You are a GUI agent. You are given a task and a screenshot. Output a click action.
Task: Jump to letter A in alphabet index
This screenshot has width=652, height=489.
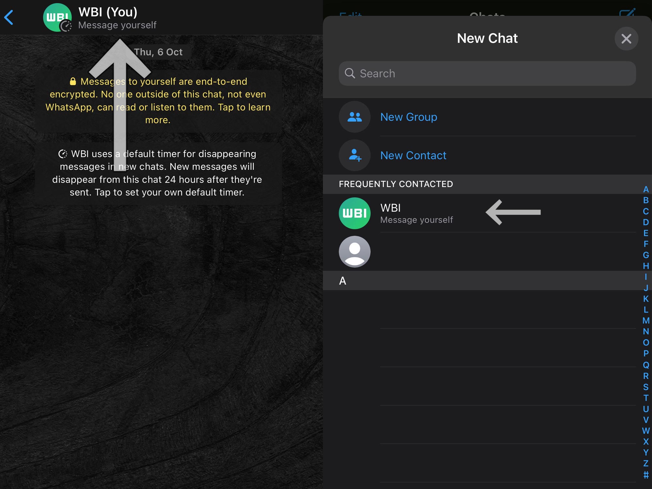[645, 189]
